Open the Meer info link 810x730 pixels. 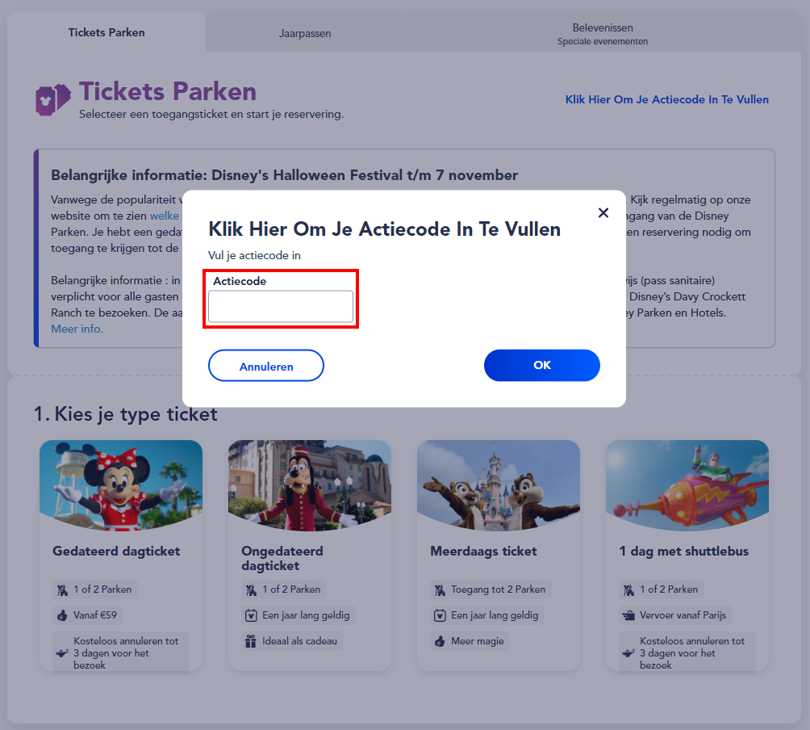pyautogui.click(x=77, y=329)
